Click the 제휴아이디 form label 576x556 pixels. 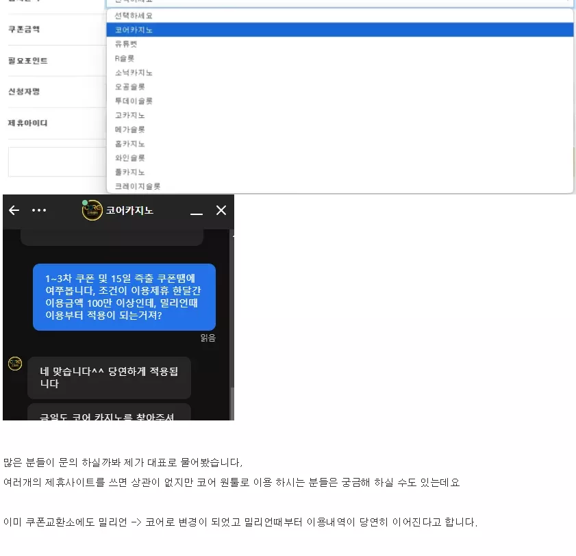[28, 123]
